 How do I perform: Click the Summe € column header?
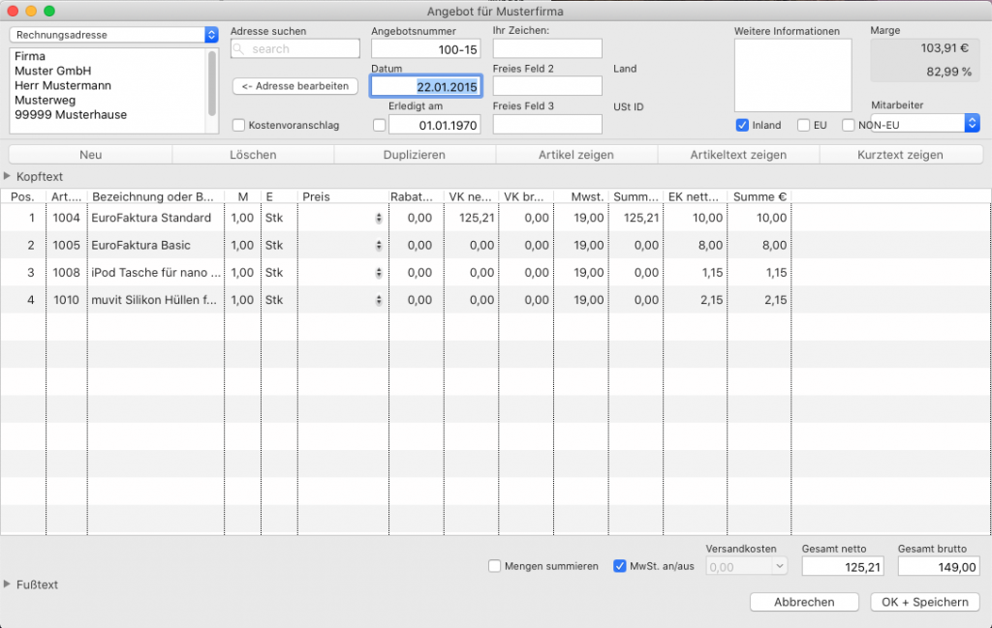pyautogui.click(x=759, y=197)
